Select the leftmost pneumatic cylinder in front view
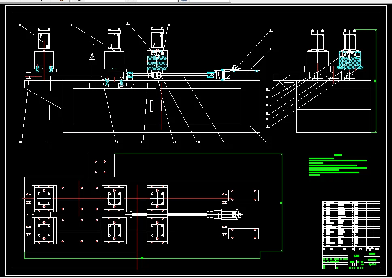The image size is (392, 278). coord(44,39)
